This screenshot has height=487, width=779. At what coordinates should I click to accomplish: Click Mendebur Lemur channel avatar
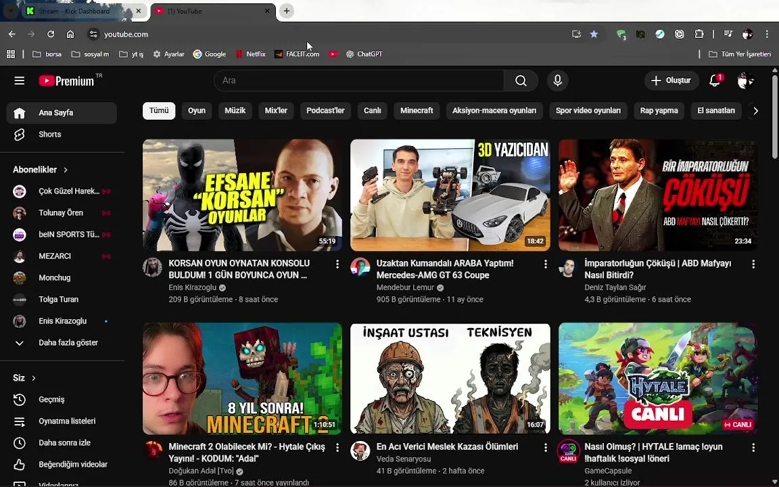360,267
